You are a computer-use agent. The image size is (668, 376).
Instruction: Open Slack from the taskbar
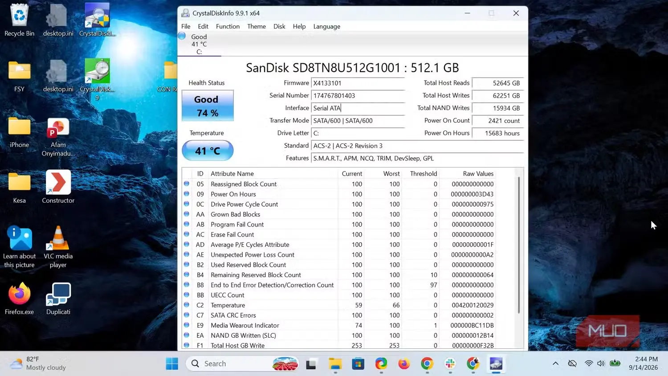point(450,364)
